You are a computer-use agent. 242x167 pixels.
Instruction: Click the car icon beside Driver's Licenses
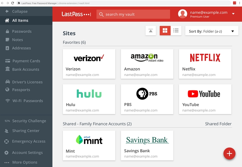pyautogui.click(x=8, y=82)
